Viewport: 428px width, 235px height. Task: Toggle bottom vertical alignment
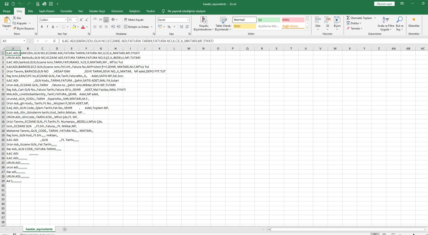tap(106, 20)
